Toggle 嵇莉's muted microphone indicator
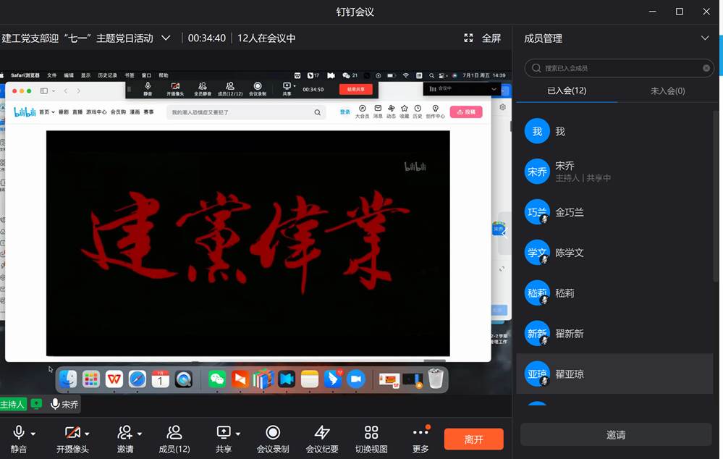This screenshot has height=459, width=723. (544, 300)
